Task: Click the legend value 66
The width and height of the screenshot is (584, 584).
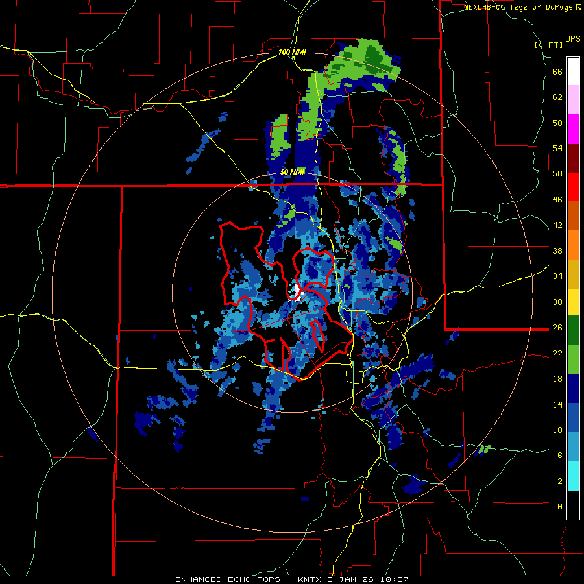Action: [x=557, y=72]
